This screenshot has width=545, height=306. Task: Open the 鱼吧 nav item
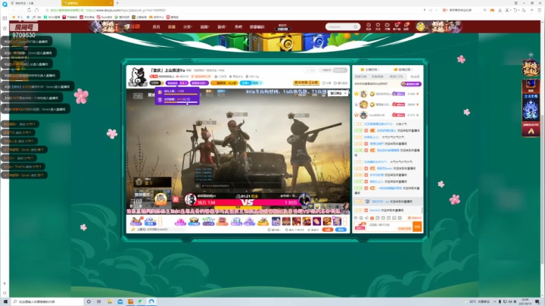(x=238, y=27)
